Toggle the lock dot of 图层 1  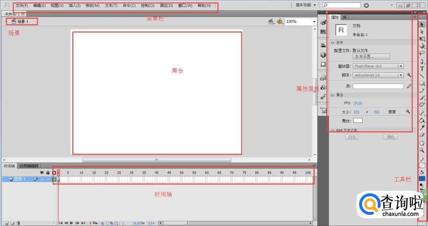(48, 179)
